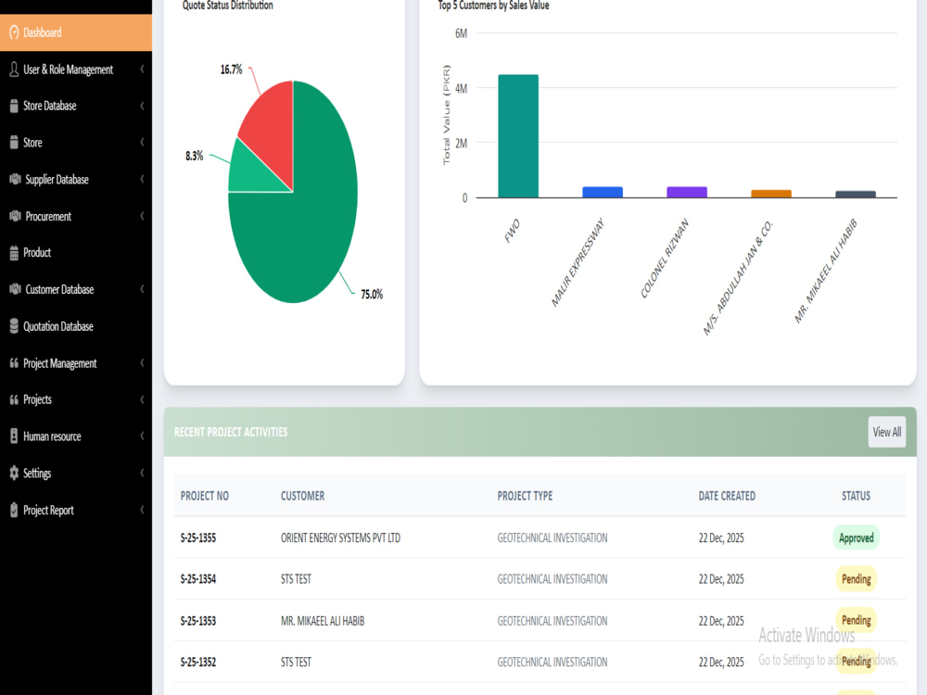Expand User & Role Management chevron
The width and height of the screenshot is (927, 695).
pos(142,69)
